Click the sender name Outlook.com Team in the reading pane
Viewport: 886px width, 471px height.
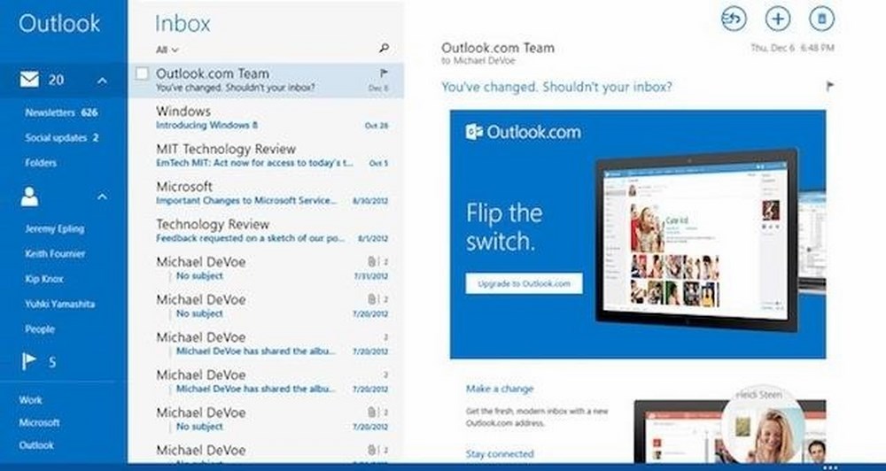coord(498,48)
